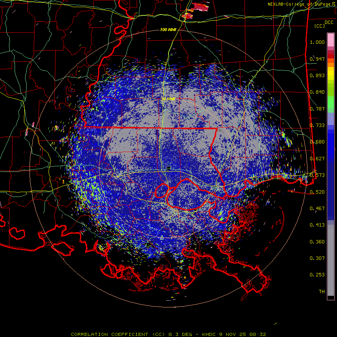Click the 0.307 value on the color scale
The height and width of the screenshot is (337, 337).
(317, 258)
